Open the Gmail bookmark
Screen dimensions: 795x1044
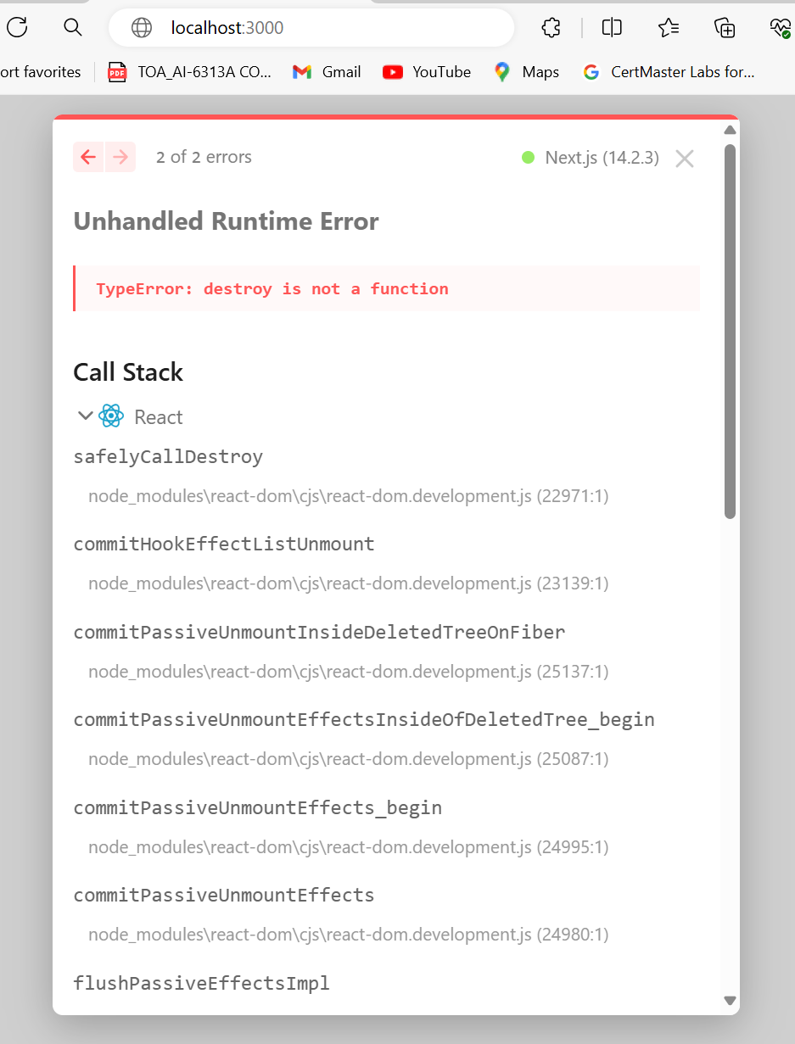(x=327, y=72)
